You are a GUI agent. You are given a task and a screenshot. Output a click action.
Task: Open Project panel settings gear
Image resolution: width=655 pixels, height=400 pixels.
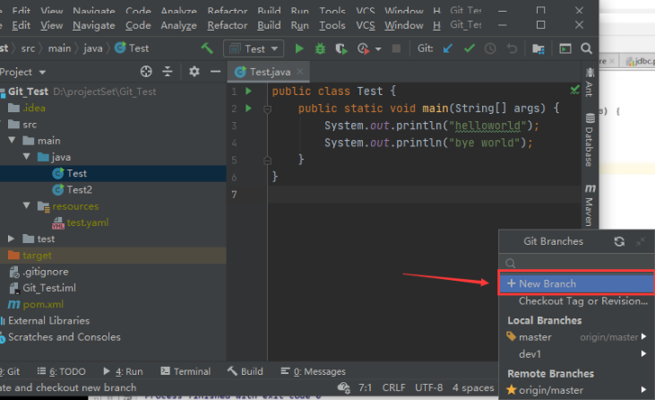194,72
